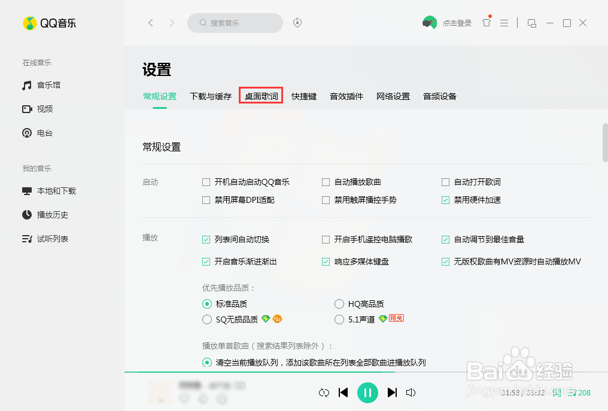
Task: Start voice search with the microphone icon
Action: [x=297, y=22]
